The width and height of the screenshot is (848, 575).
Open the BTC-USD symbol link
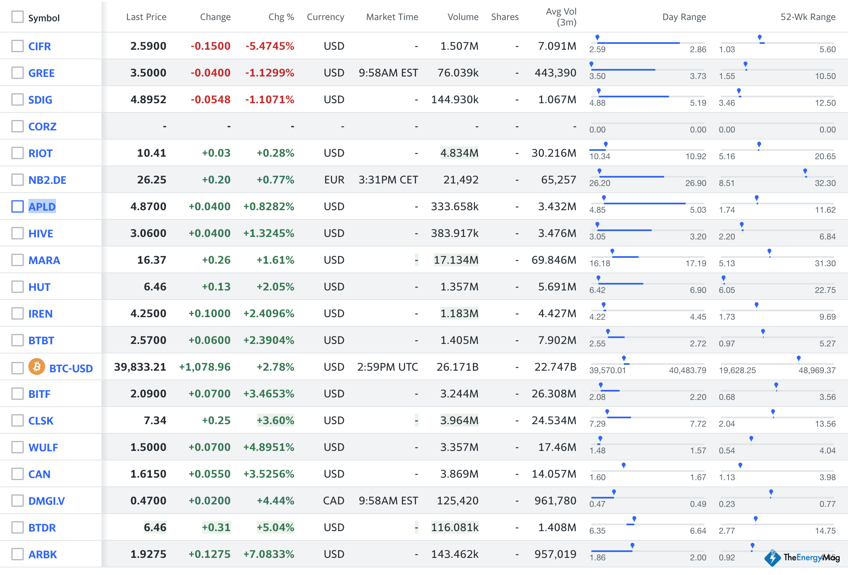[x=71, y=369]
